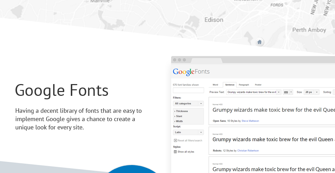Click the Open Sans preview sentence

274,110
